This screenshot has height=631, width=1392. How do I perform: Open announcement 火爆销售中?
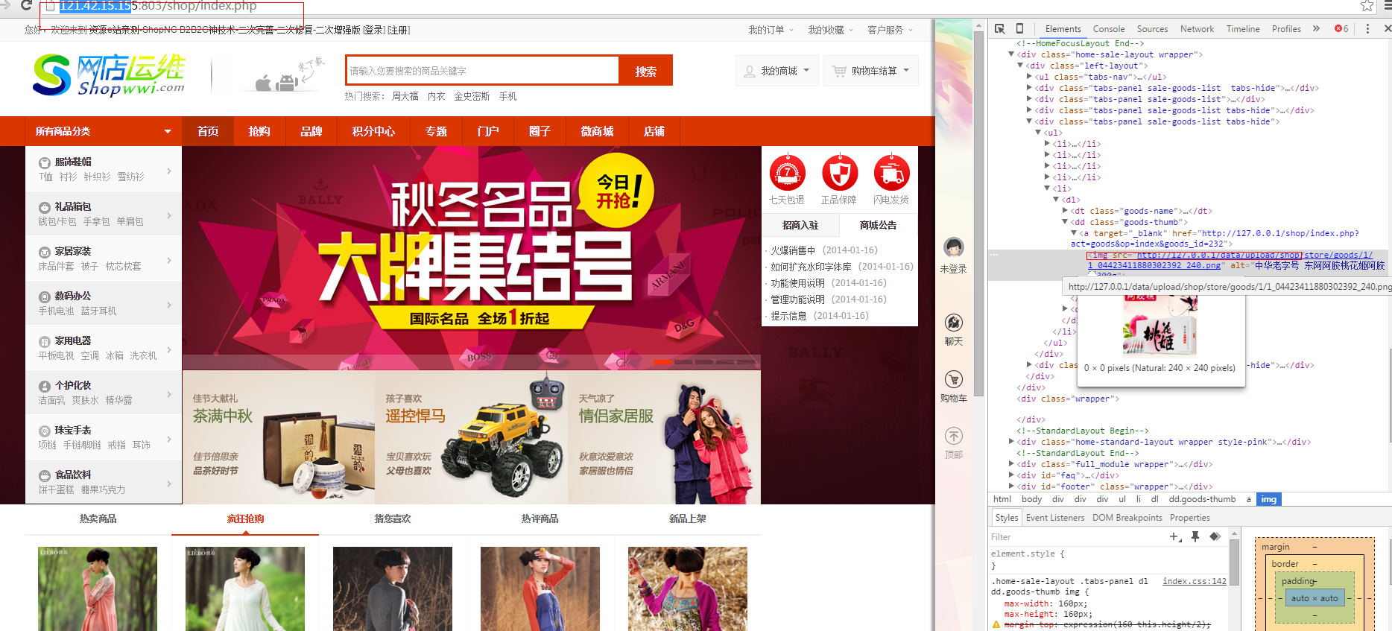tap(793, 250)
